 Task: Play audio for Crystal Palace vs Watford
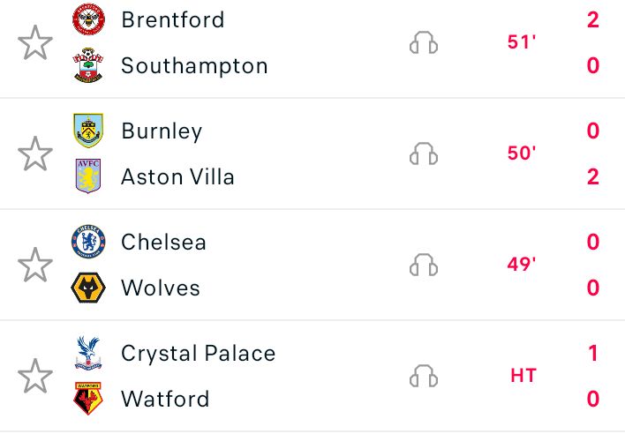424,376
